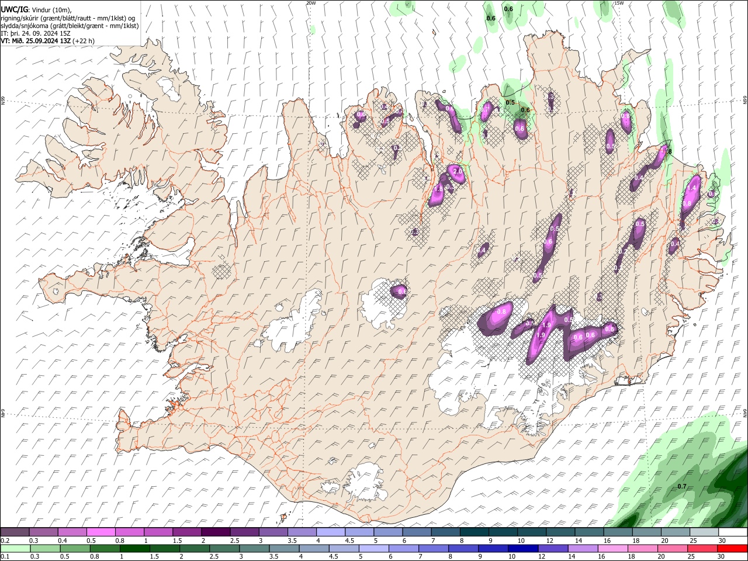Select the light lavender 4 swatch in the snow scale
Screen dimensions: 748x561
[x=331, y=532]
